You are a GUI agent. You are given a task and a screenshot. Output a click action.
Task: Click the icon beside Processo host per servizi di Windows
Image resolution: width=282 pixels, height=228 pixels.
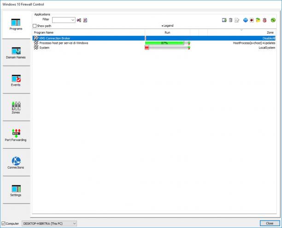point(36,43)
